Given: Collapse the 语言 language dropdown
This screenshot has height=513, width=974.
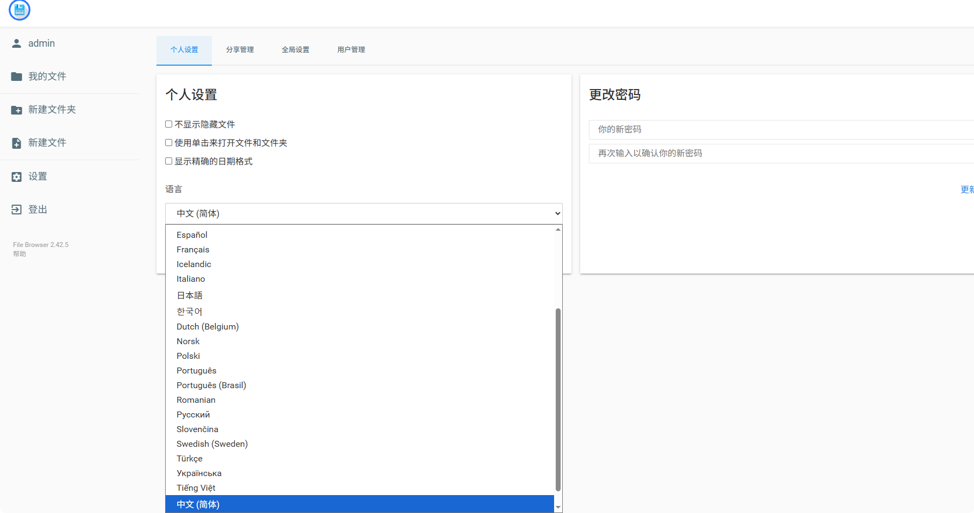Looking at the screenshot, I should pos(363,213).
